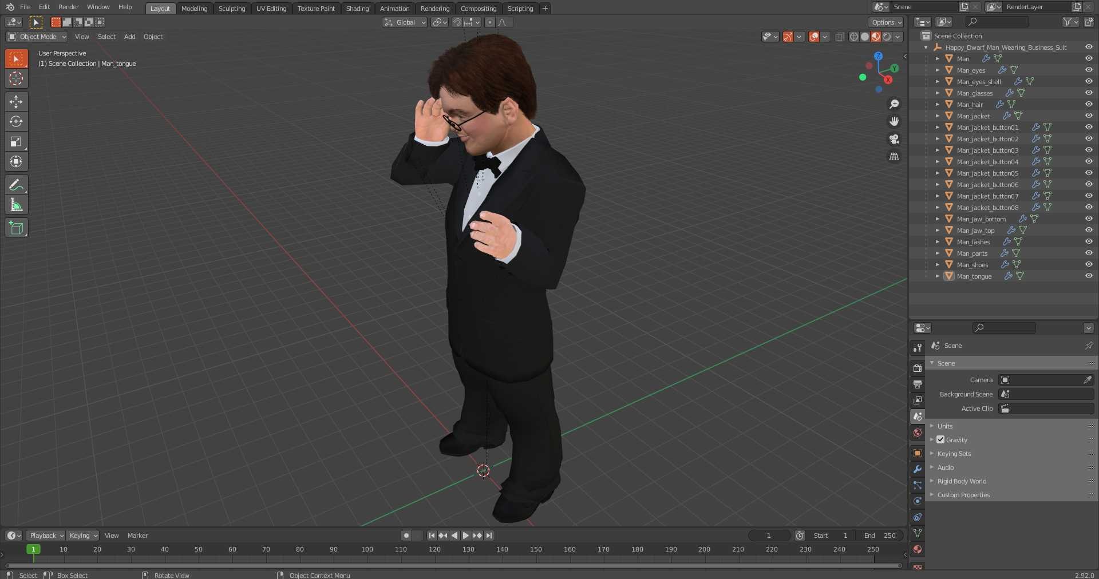The width and height of the screenshot is (1099, 579).
Task: Open Playback dropdown
Action: tap(46, 536)
